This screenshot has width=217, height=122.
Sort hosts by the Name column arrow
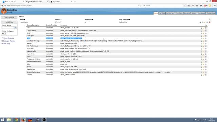coord(25,20)
